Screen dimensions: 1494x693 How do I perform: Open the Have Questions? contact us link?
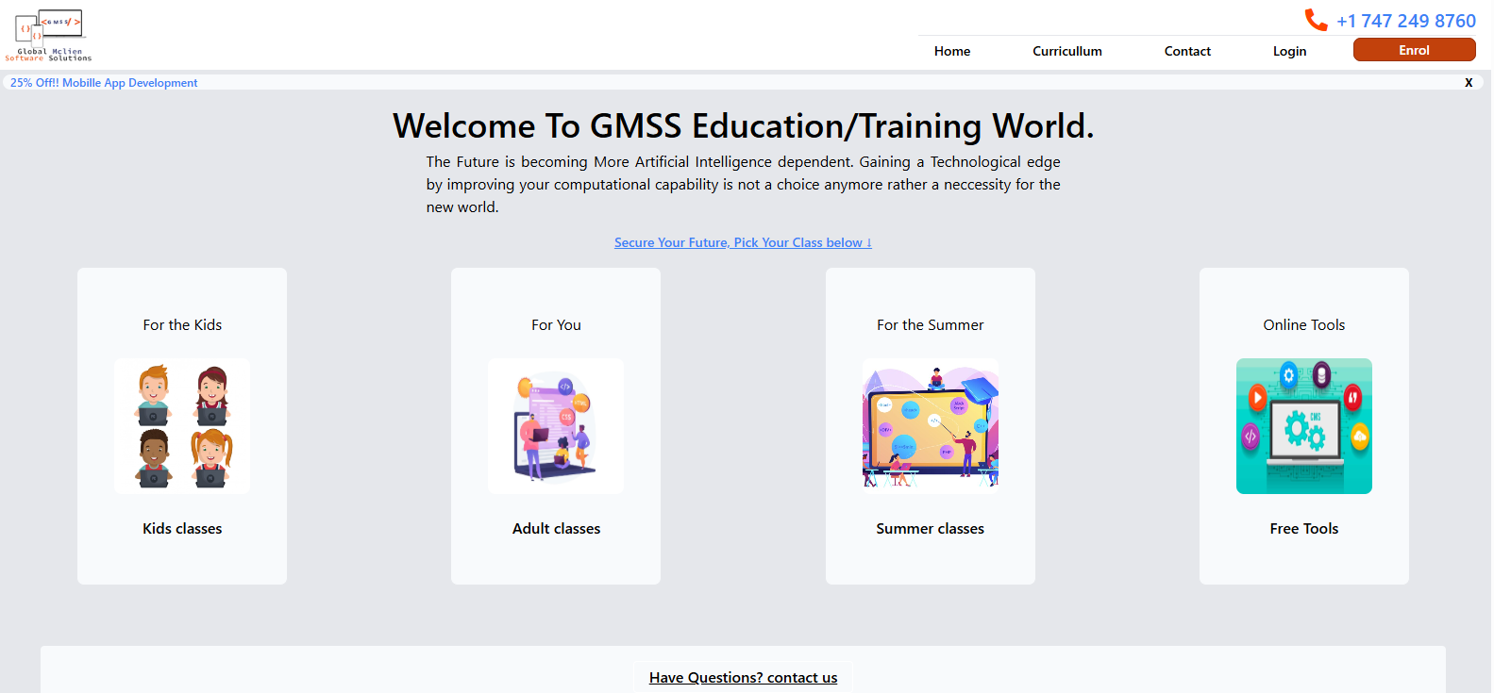pyautogui.click(x=743, y=677)
